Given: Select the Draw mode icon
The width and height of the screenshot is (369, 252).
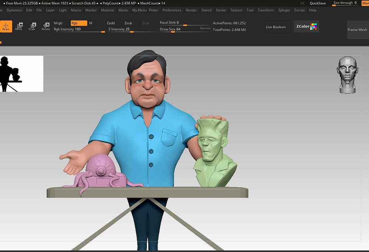Looking at the screenshot, I should (6, 26).
